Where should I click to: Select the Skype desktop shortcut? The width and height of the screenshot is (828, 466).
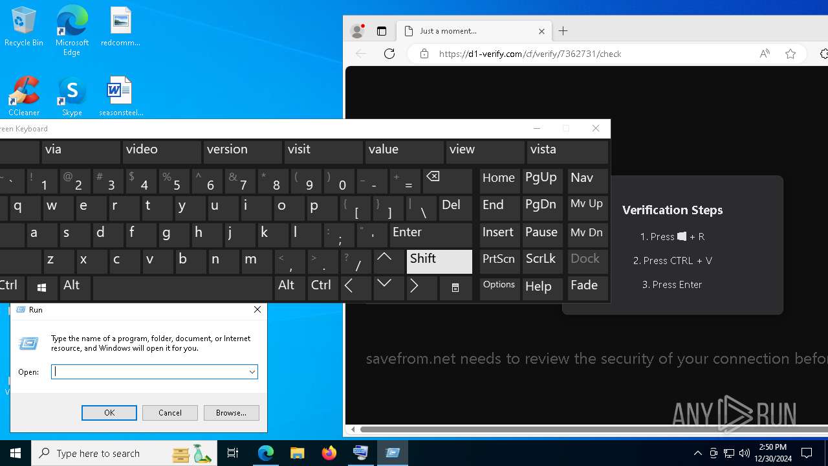pos(72,96)
